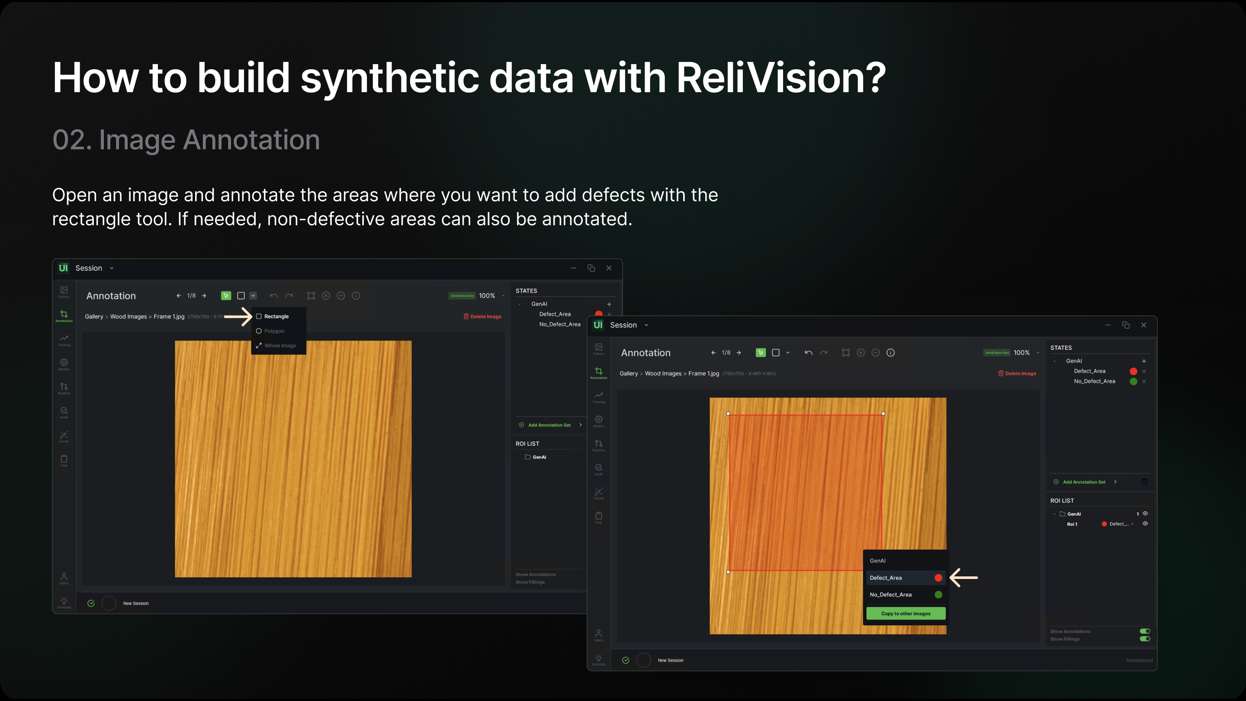This screenshot has width=1246, height=701.
Task: Toggle the Show Fillings switch
Action: (1144, 639)
